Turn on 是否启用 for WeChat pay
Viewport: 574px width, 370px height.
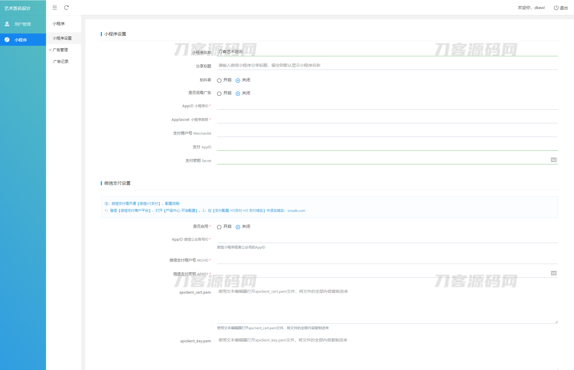point(219,227)
